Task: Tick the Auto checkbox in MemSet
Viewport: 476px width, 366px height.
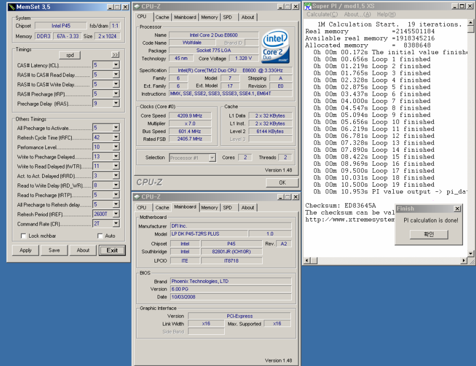Action: pyautogui.click(x=100, y=236)
